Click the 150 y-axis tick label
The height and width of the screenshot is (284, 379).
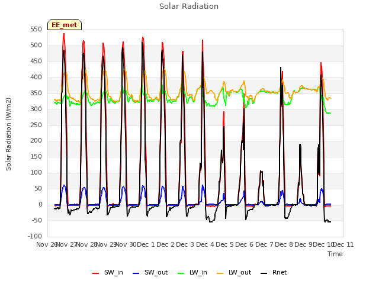[36, 156]
